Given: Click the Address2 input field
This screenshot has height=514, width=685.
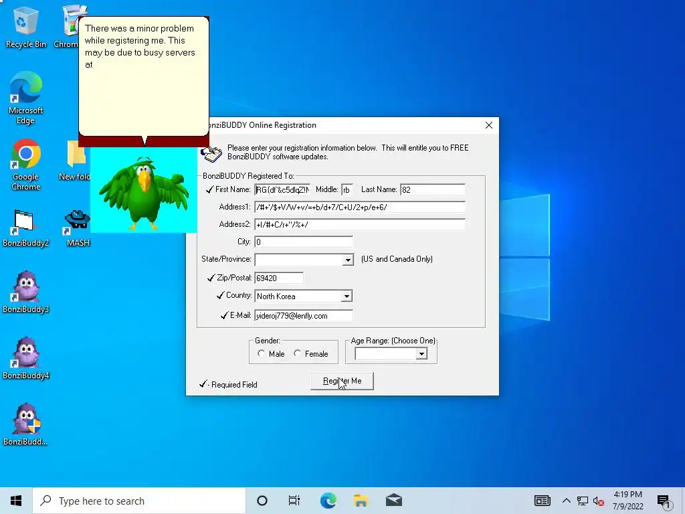Looking at the screenshot, I should click(x=360, y=225).
